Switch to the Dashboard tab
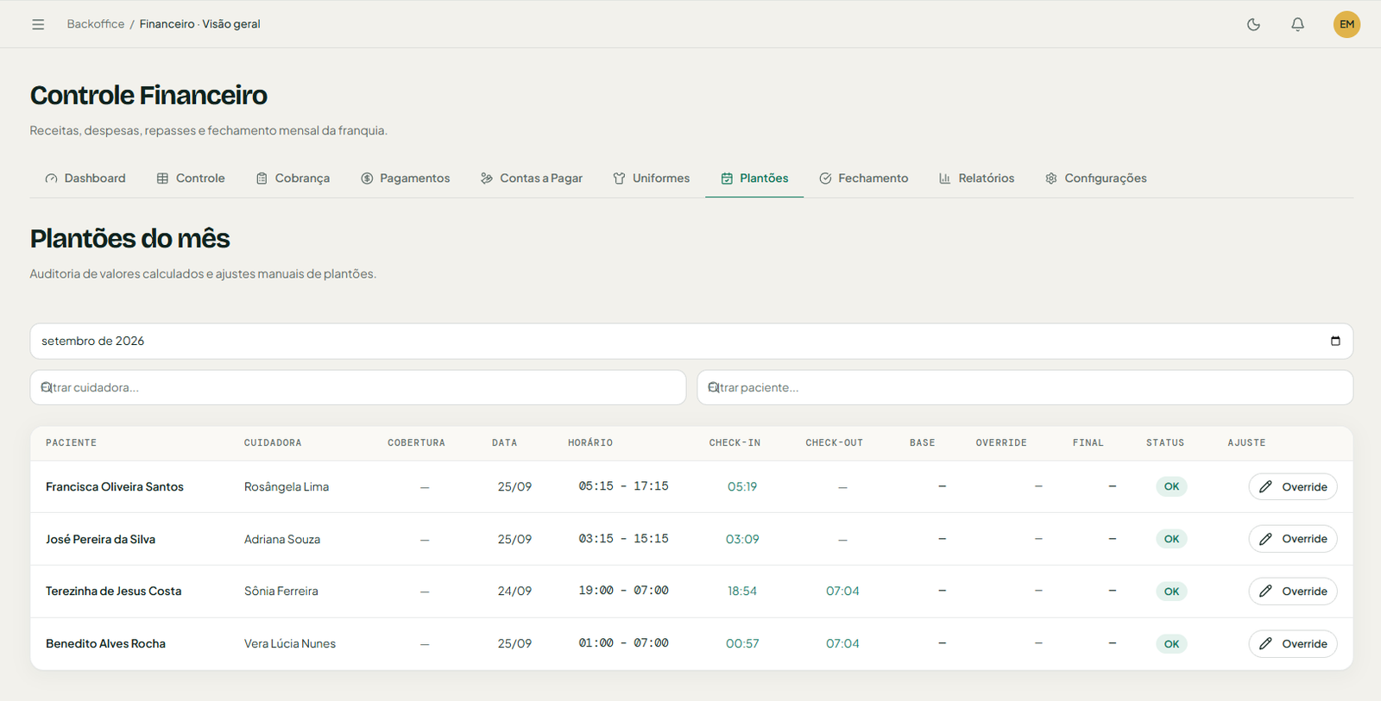This screenshot has width=1381, height=701. click(85, 178)
